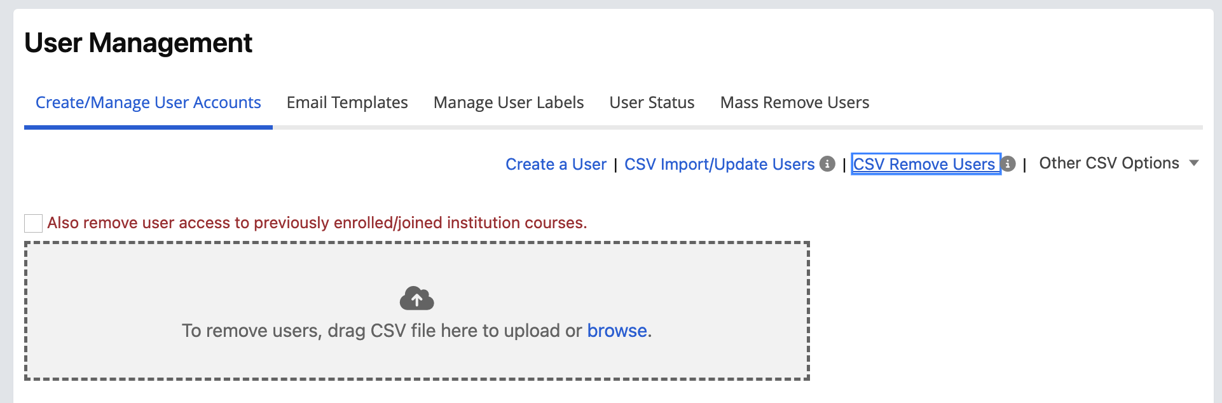Select the Mass Remove Users tab

point(795,102)
